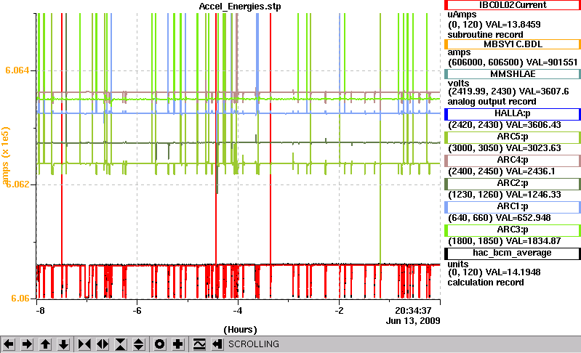Click the 6.062 y-axis tick label
581x353 pixels.
click(x=17, y=184)
